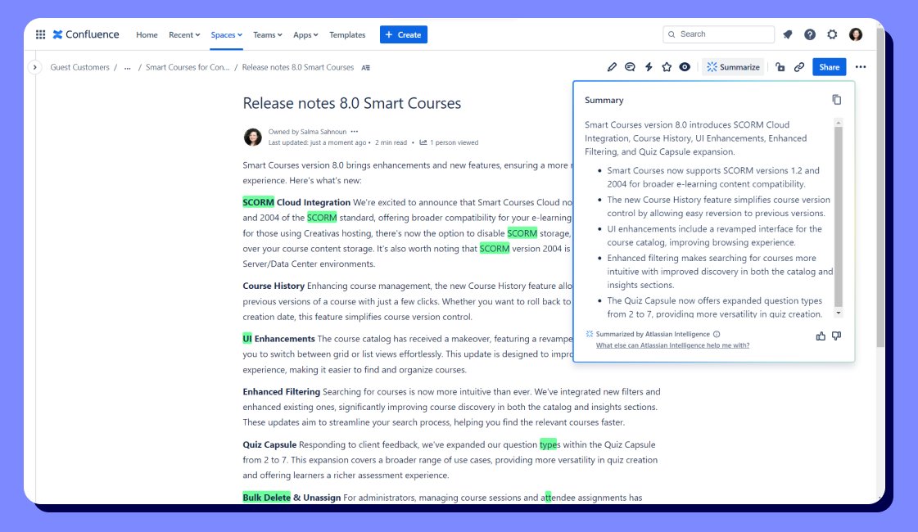Click the Search input field
Screen dimensions: 918x532
pyautogui.click(x=719, y=34)
